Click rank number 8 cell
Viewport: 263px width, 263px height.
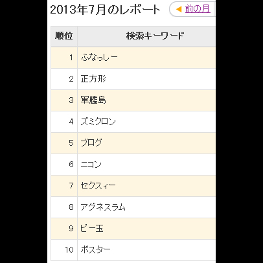pyautogui.click(x=64, y=207)
